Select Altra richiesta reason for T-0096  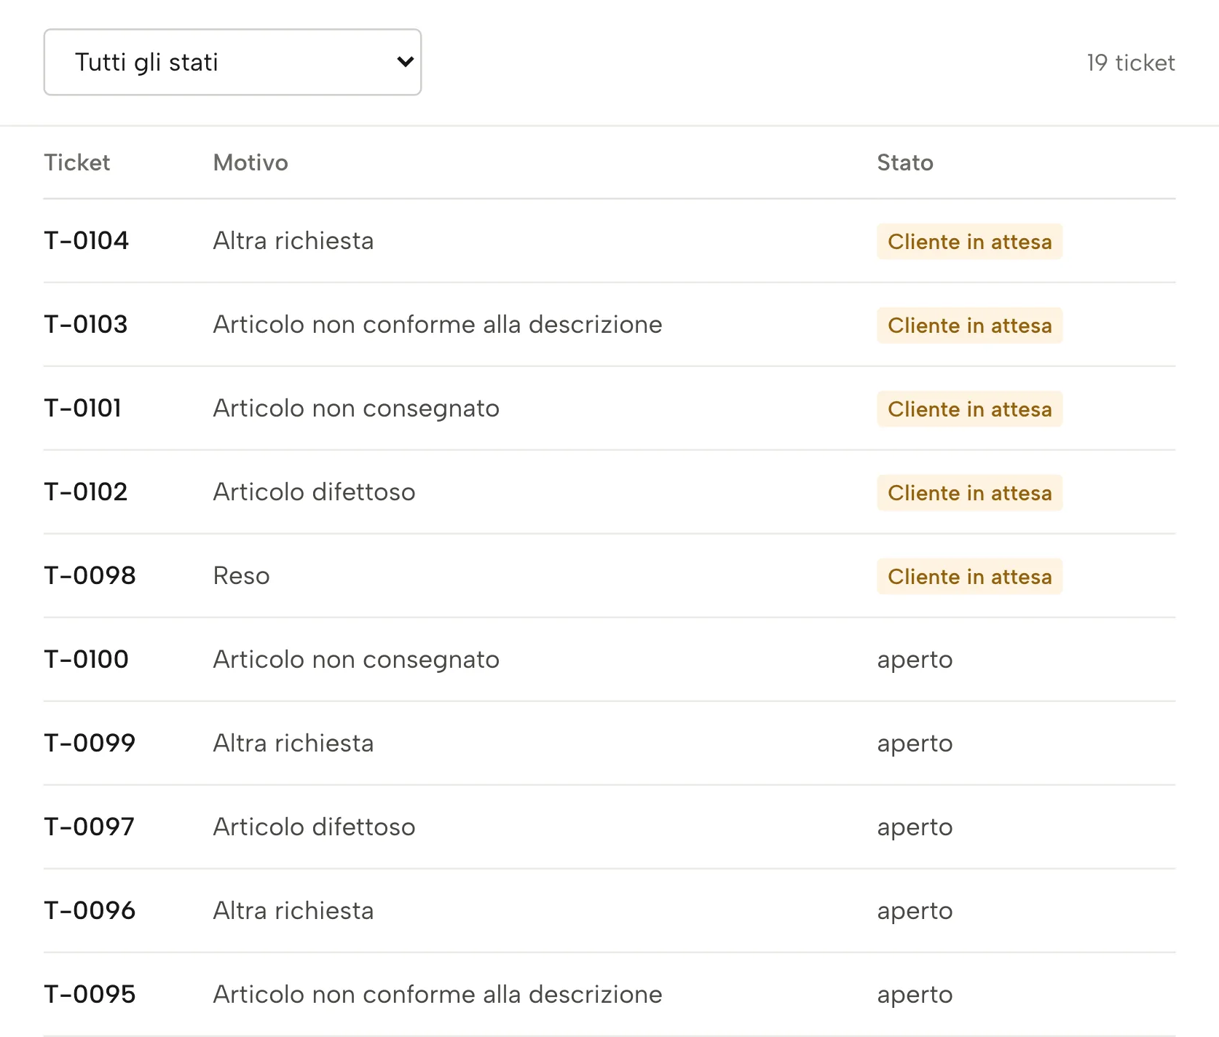click(293, 910)
